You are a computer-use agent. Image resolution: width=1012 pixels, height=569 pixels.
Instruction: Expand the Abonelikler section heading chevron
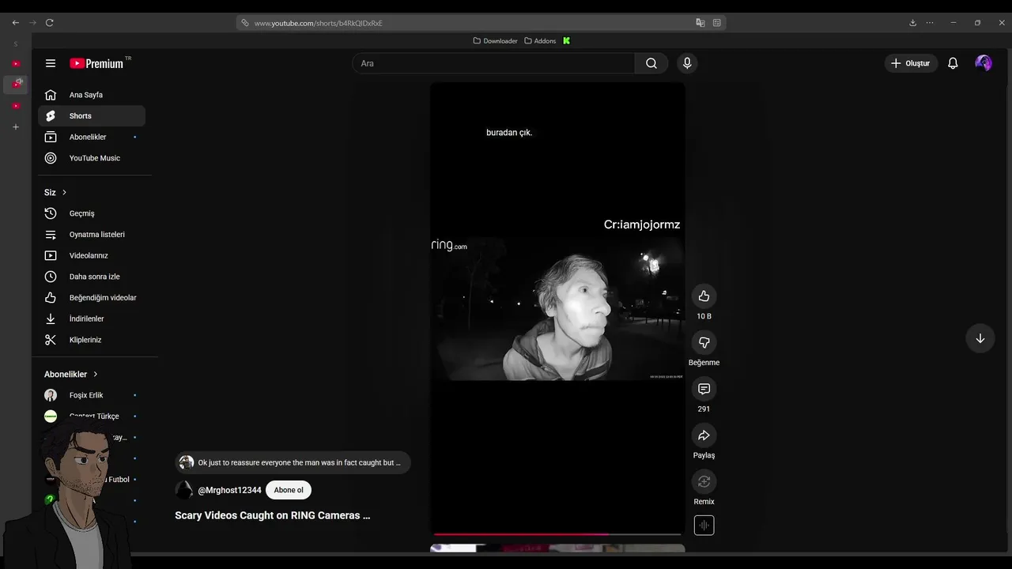95,374
